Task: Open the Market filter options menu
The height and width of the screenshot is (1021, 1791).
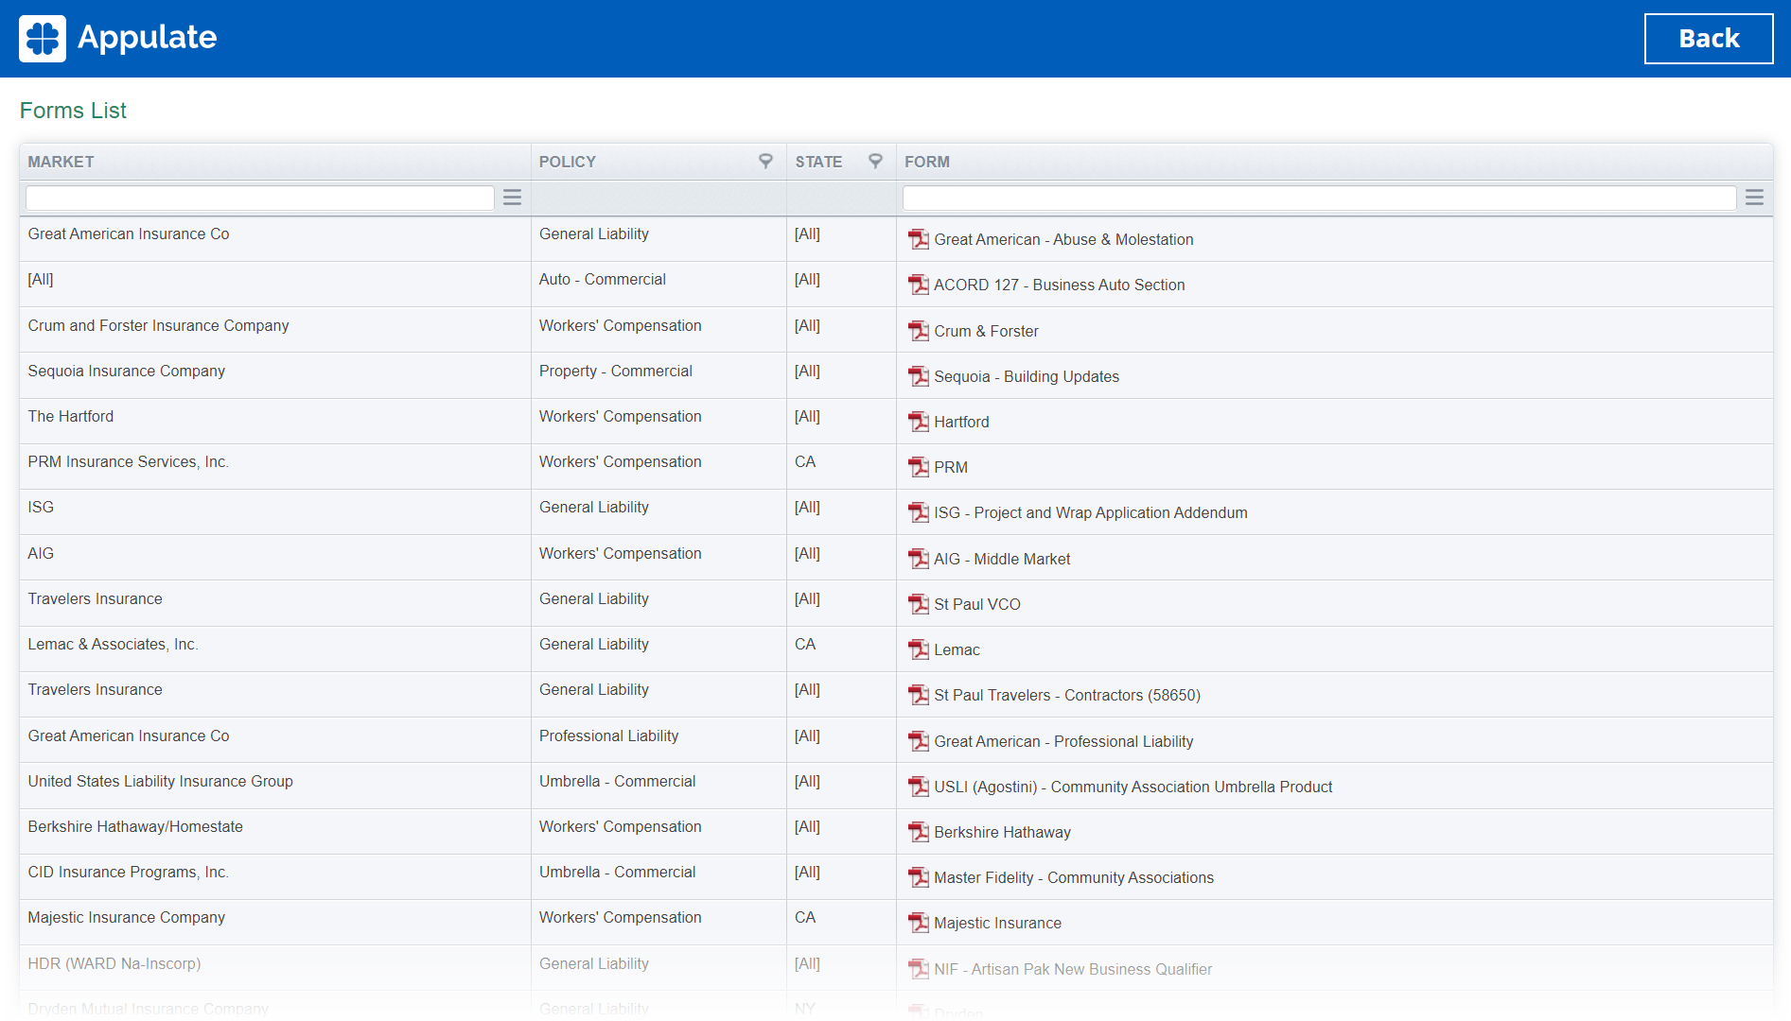Action: point(512,198)
